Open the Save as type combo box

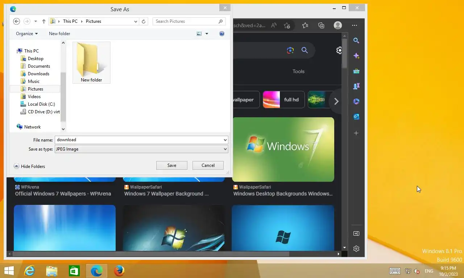(141, 149)
